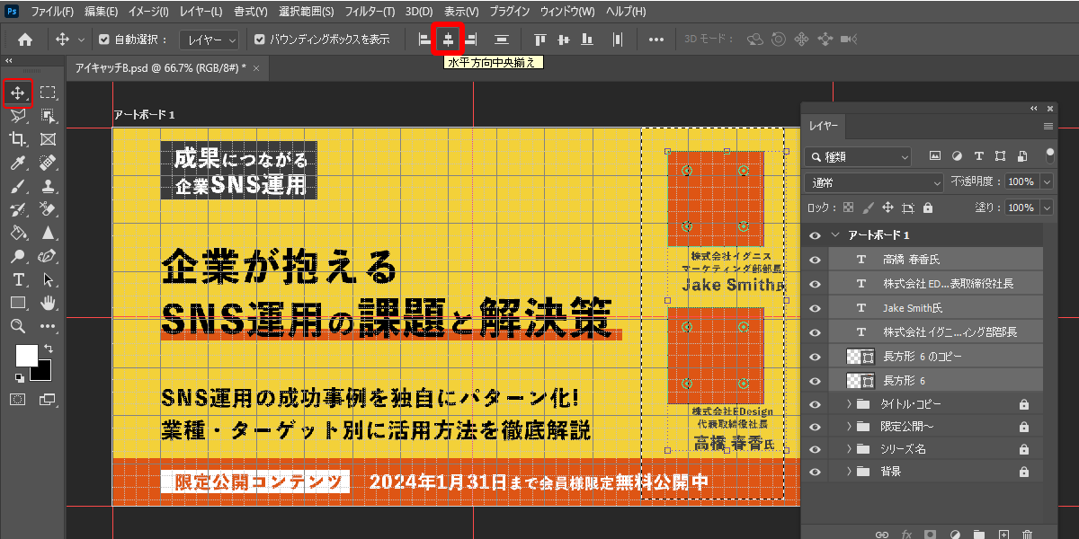This screenshot has height=539, width=1079.
Task: Align left edges in options bar
Action: [424, 40]
